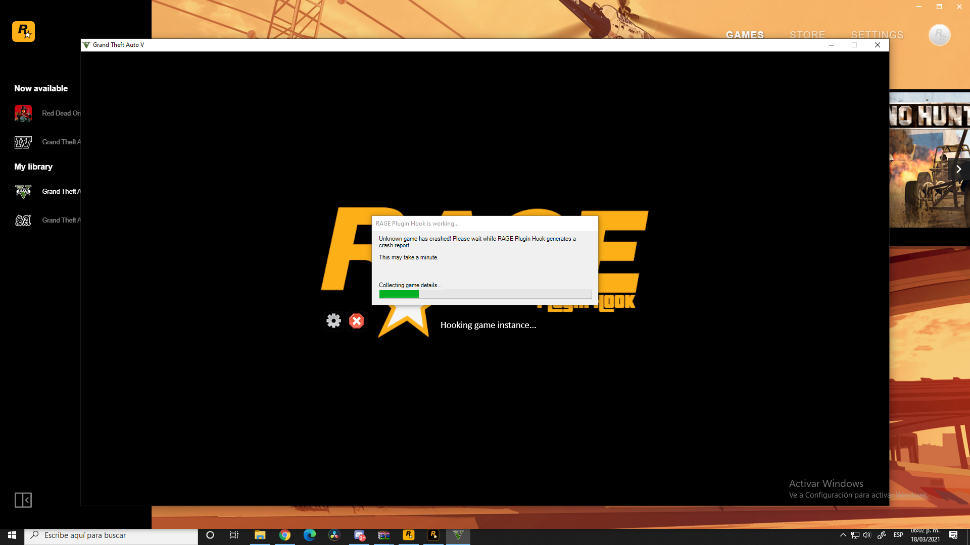
Task: Expand hidden system tray icons
Action: (x=843, y=535)
